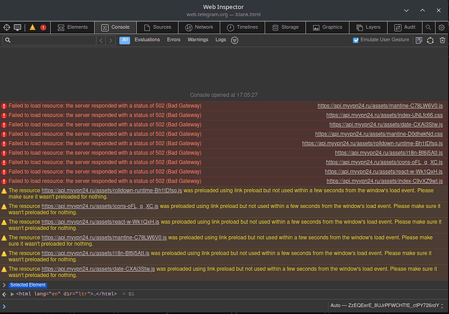449x314 pixels.
Task: Click warning icon on rolldown-runtime preload row
Action: point(4,191)
